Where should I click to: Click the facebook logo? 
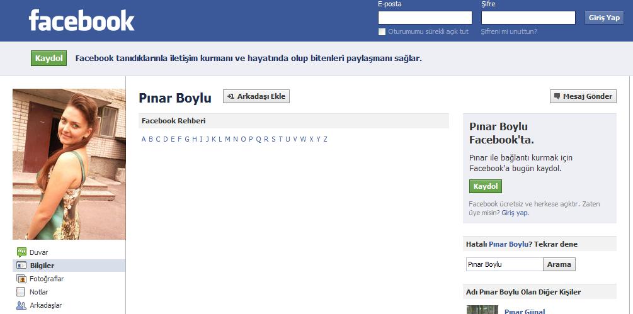click(x=81, y=20)
